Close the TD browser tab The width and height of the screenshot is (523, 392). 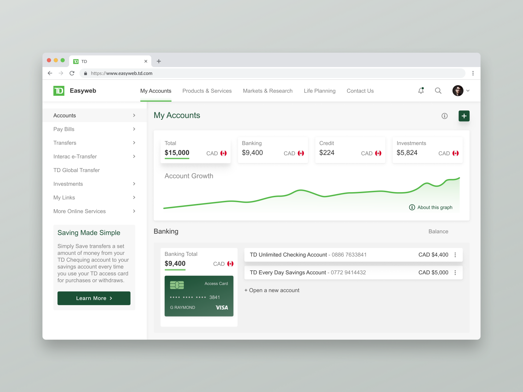(146, 61)
